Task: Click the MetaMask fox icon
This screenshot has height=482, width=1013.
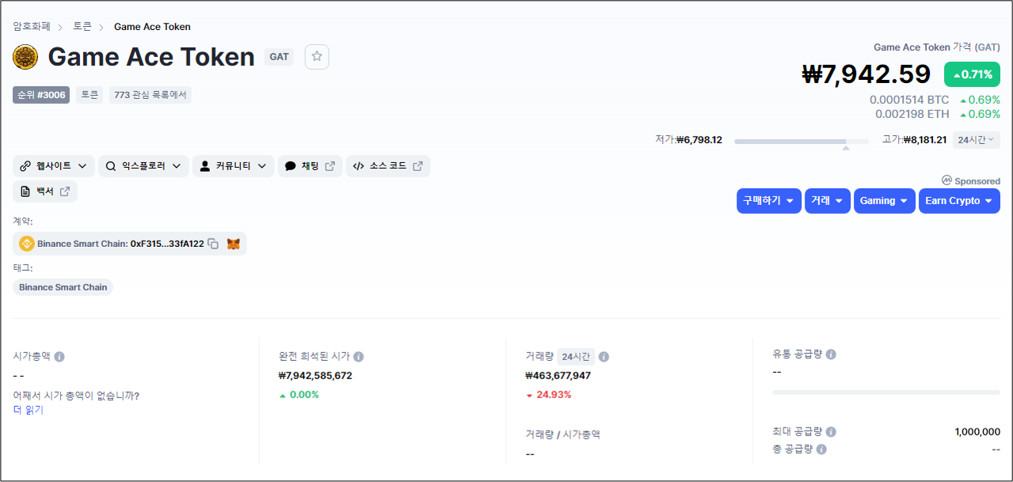Action: pos(234,244)
